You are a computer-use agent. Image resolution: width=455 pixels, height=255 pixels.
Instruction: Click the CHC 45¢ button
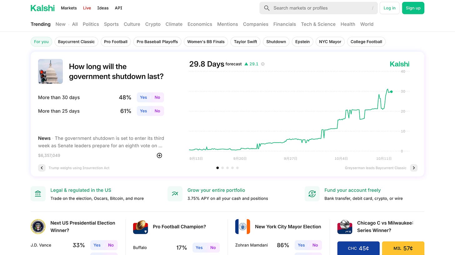click(x=358, y=248)
